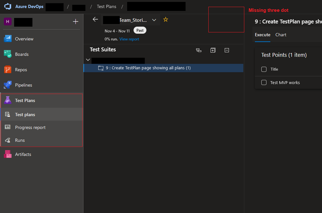This screenshot has width=322, height=213.
Task: Collapse all test suites
Action: pos(227,50)
